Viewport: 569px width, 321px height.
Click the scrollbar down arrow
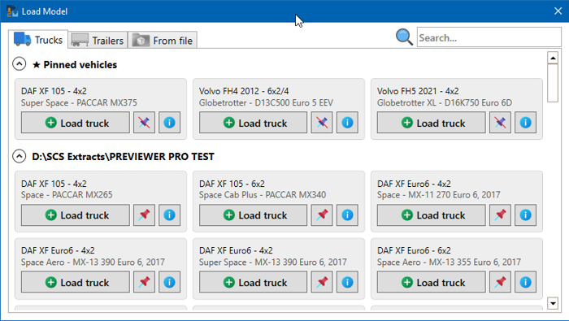[553, 303]
